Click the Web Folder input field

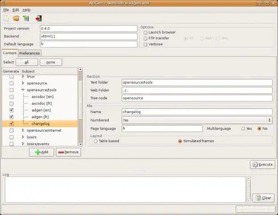197,90
